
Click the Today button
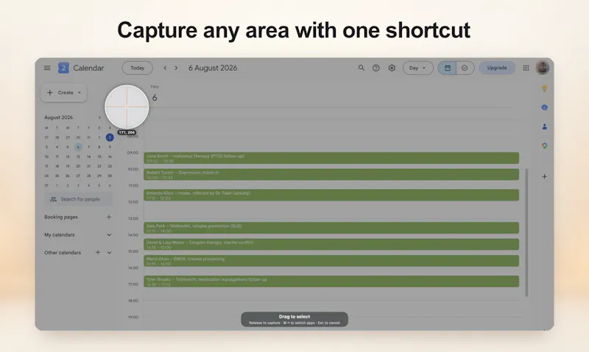pos(137,68)
